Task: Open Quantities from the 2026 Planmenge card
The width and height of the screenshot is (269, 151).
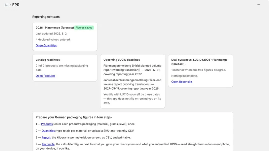Action: click(46, 45)
